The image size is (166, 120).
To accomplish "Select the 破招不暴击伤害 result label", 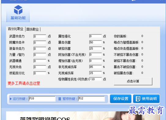I will tap(125, 61).
